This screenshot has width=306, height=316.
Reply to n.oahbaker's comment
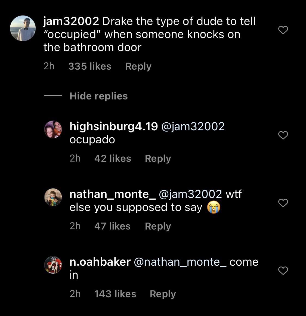[x=163, y=294]
